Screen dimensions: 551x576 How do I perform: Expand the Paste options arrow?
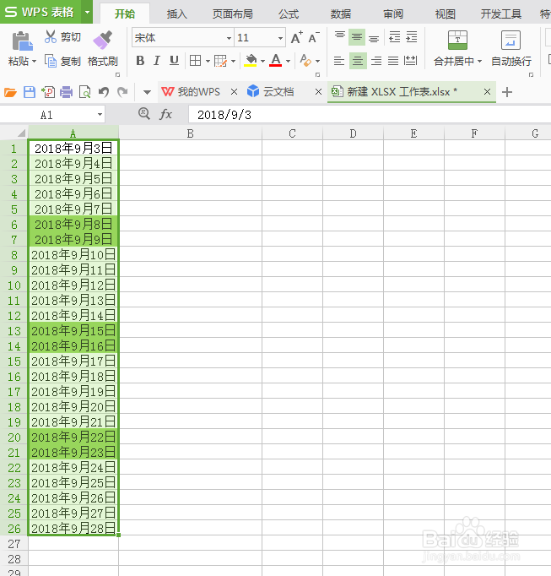(x=35, y=62)
